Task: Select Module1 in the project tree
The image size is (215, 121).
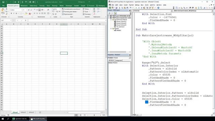Action: point(119,30)
